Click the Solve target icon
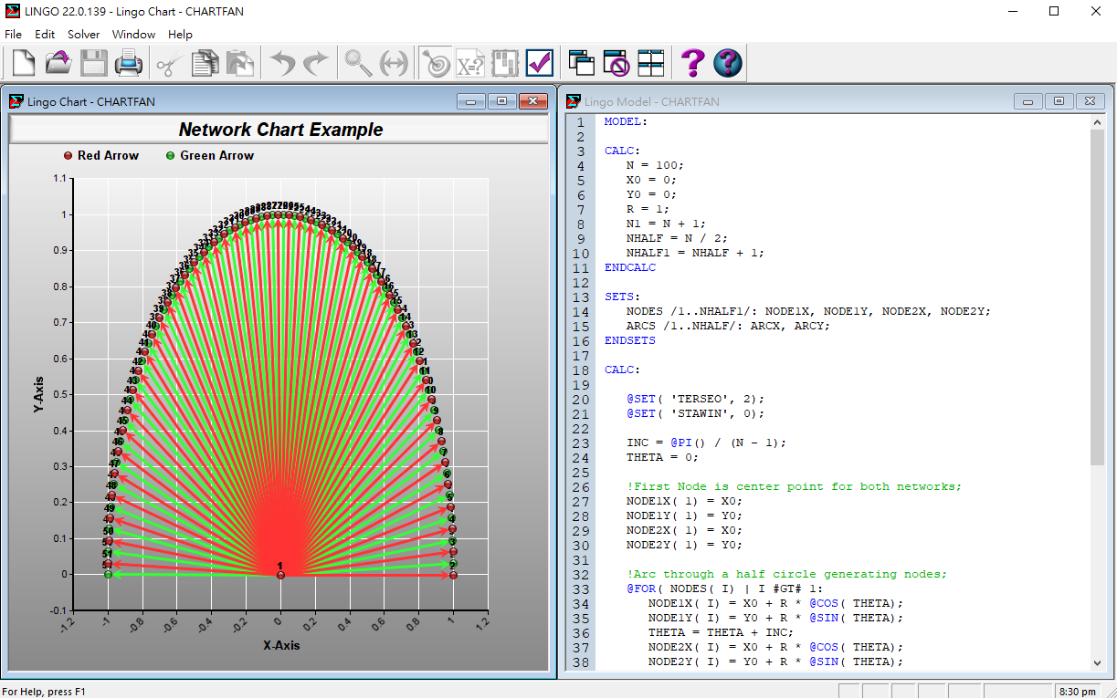Screen dimensions: 1117x698 pyautogui.click(x=435, y=63)
